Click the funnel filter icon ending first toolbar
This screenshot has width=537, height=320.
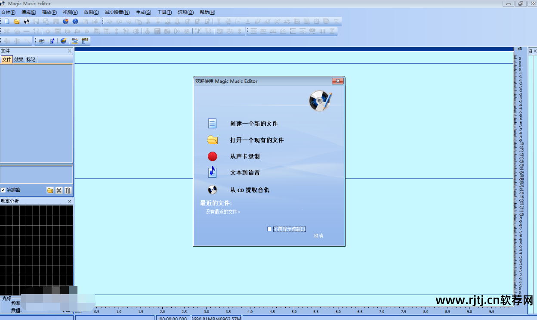(336, 21)
